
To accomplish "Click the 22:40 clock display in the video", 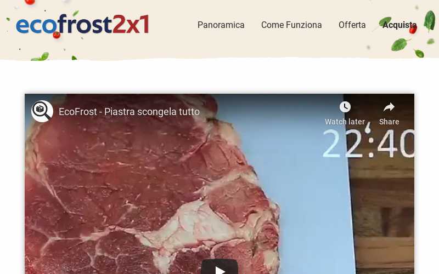I will pos(368,144).
